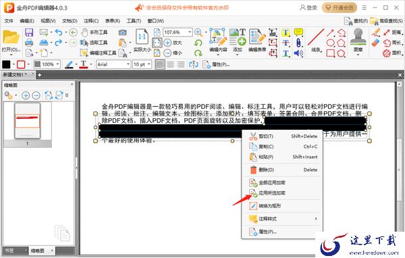
Task: Select the underline text T tool
Action: 286,53
